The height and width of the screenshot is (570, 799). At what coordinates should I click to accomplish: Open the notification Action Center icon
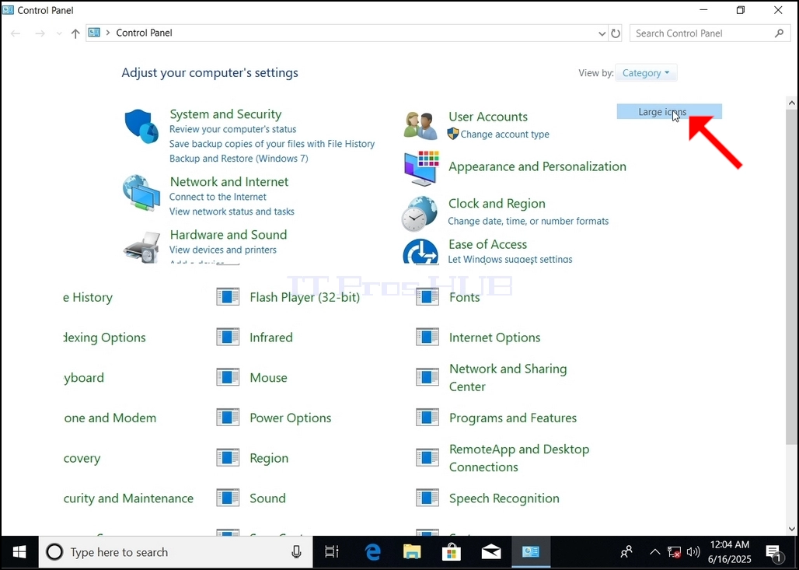coord(774,552)
